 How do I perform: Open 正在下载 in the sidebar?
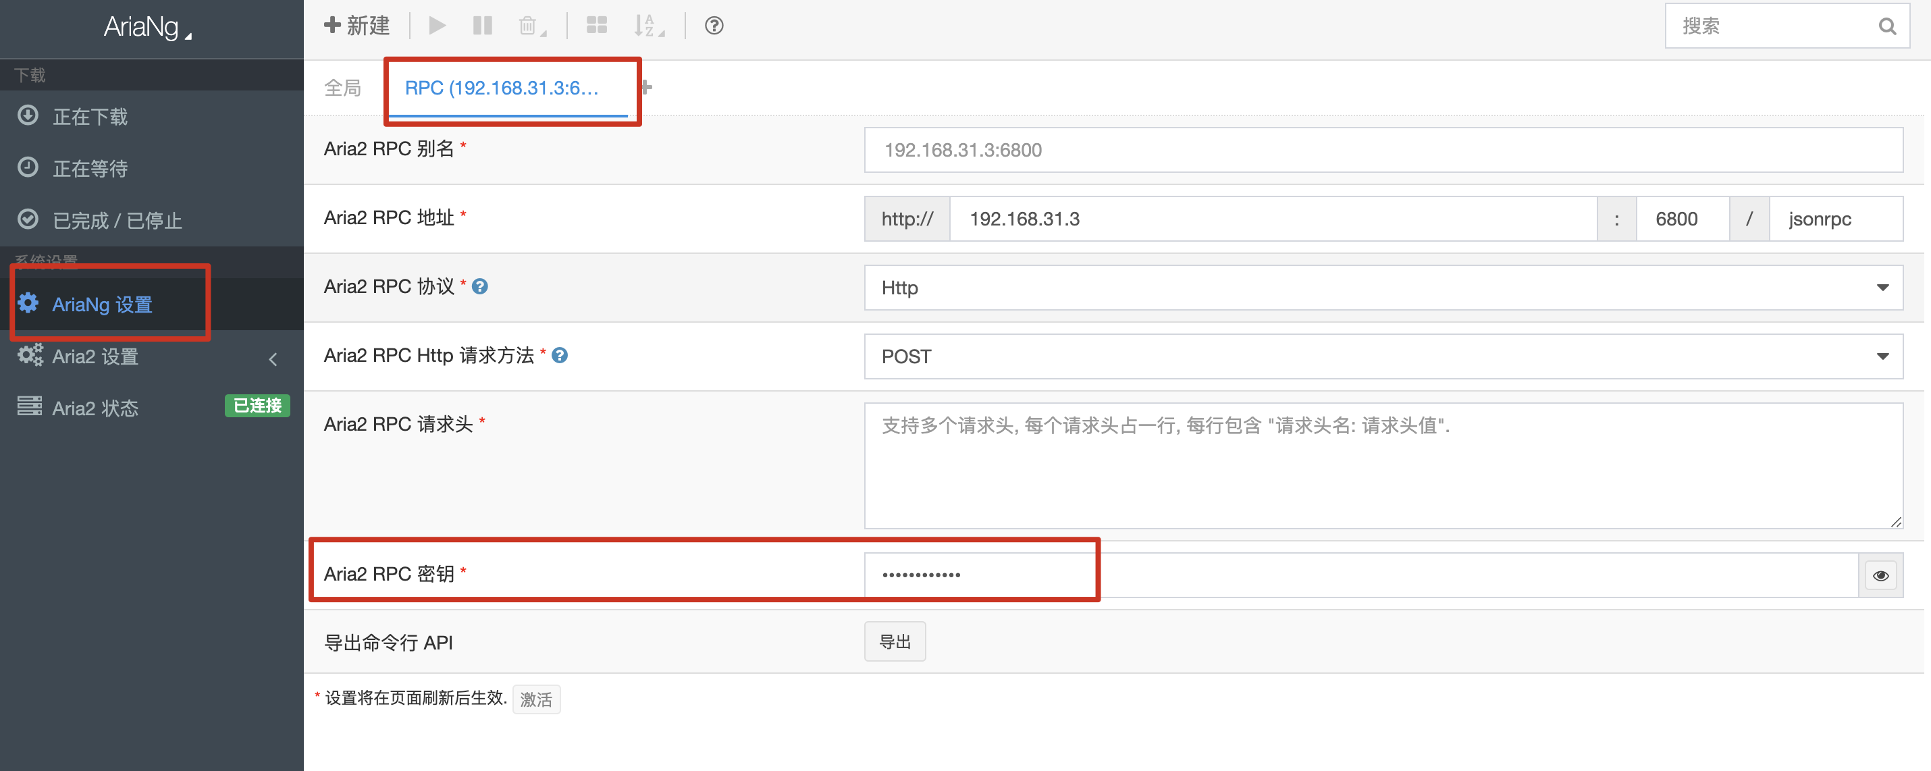point(90,117)
